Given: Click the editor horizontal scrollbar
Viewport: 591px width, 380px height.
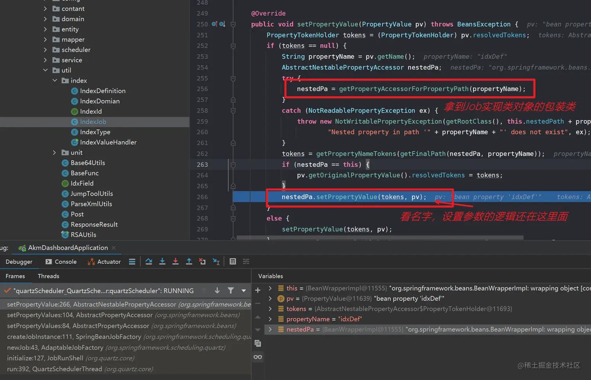Looking at the screenshot, I should click(380, 237).
